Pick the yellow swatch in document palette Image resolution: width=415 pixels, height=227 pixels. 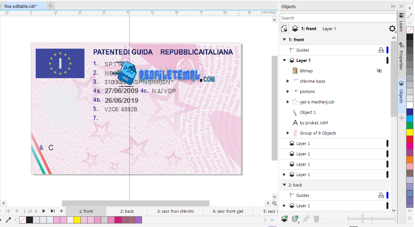[77, 220]
